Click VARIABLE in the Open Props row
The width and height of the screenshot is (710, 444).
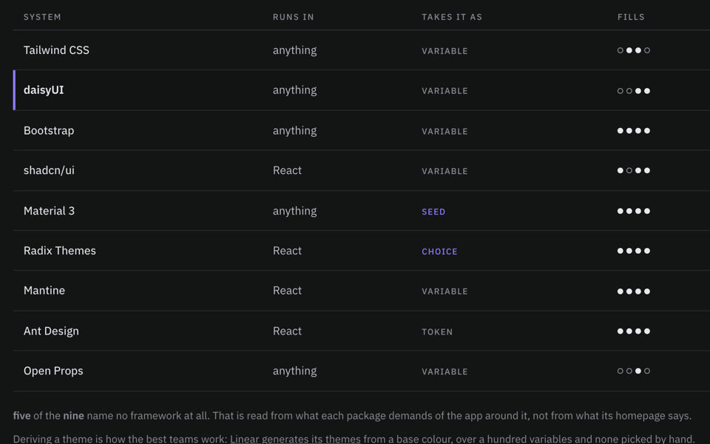pyautogui.click(x=444, y=371)
